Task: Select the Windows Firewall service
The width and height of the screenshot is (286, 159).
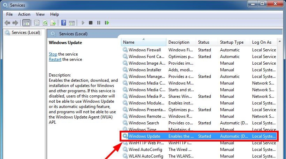Action: (x=145, y=50)
